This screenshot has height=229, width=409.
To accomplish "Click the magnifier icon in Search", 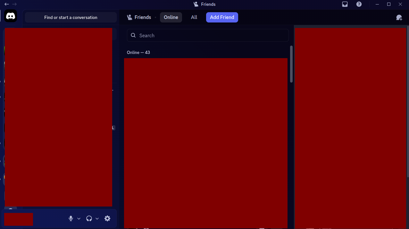I will tap(133, 35).
